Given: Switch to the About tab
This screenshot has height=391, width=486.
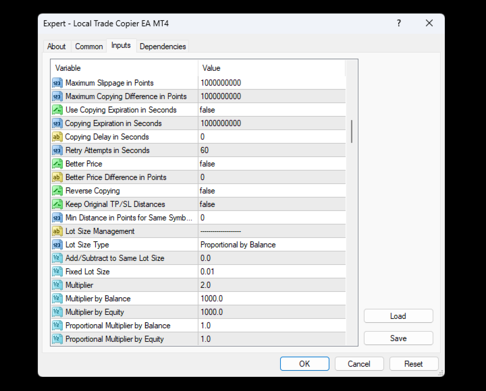Looking at the screenshot, I should tap(57, 47).
